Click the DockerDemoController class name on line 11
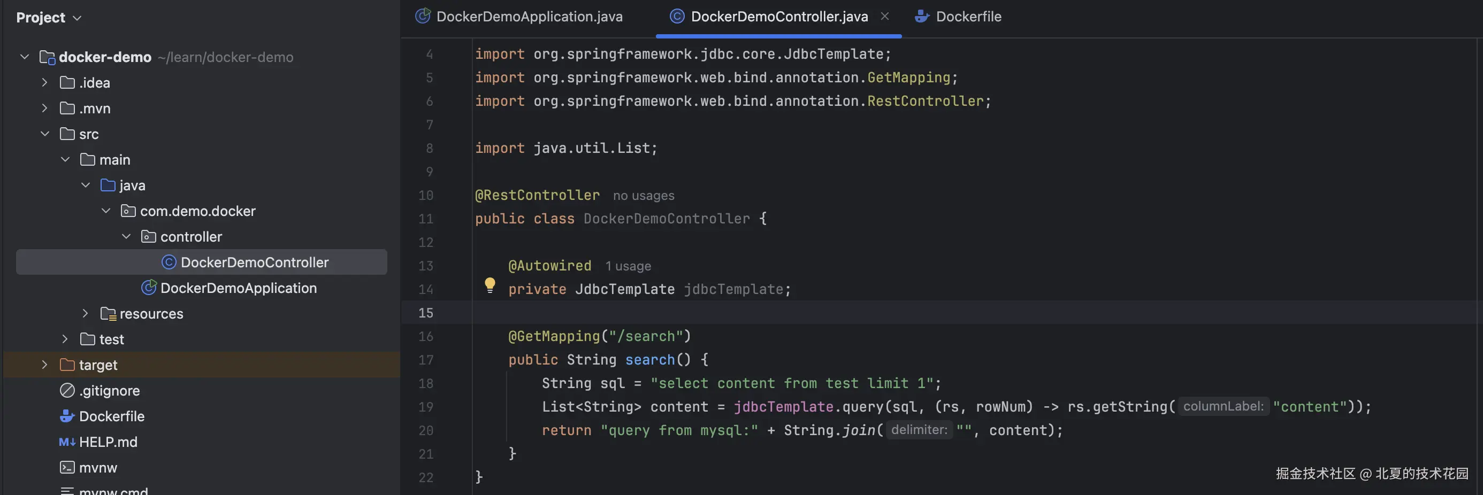Image resolution: width=1483 pixels, height=495 pixels. 667,219
